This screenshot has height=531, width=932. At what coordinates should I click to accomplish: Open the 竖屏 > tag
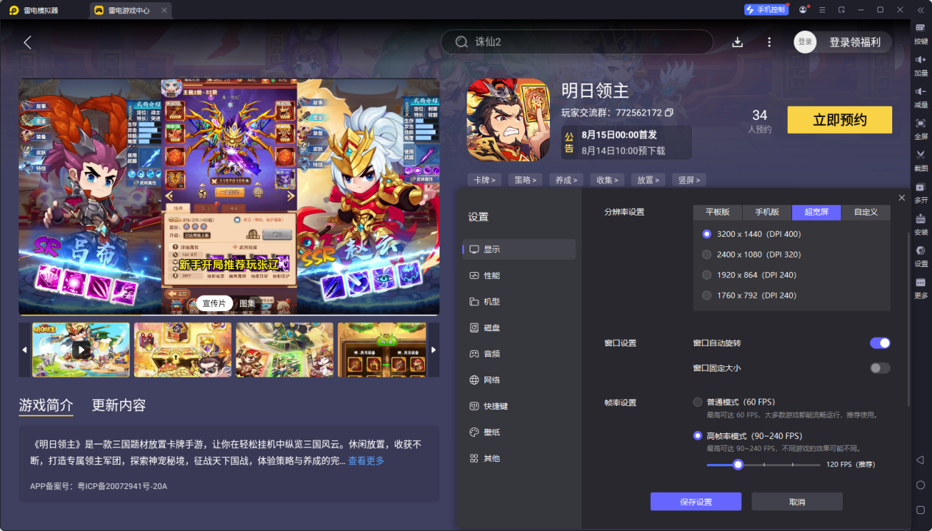(690, 179)
